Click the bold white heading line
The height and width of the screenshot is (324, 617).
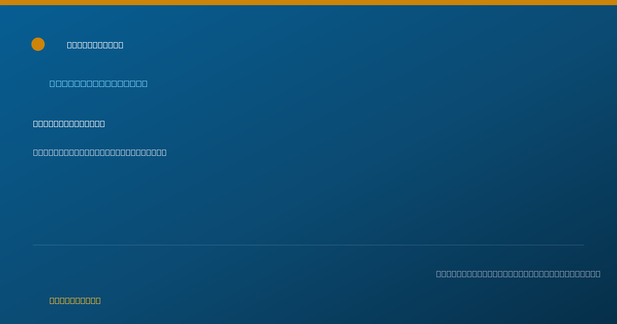click(69, 123)
